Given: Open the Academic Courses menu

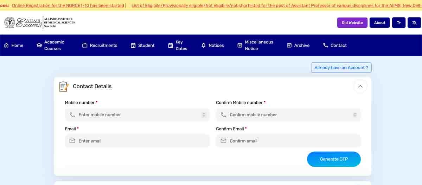Looking at the screenshot, I should tap(50, 45).
